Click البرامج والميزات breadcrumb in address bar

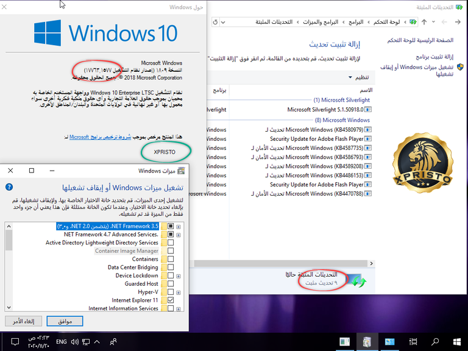coord(321,22)
